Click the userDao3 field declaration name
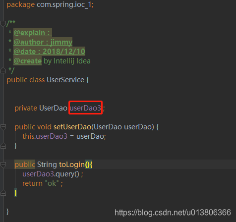This screenshot has height=222, width=236. click(85, 108)
